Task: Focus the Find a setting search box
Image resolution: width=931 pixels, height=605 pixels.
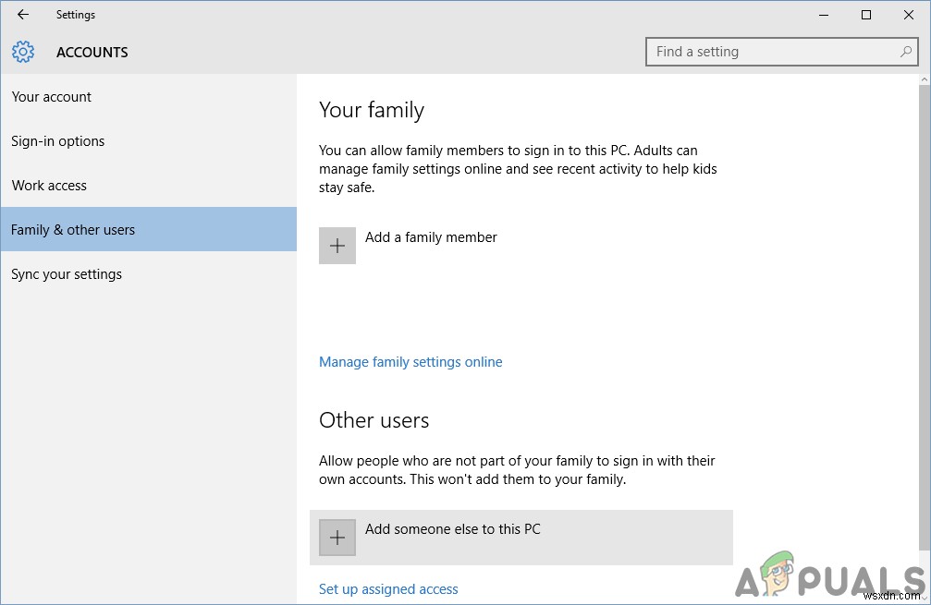Action: tap(781, 52)
